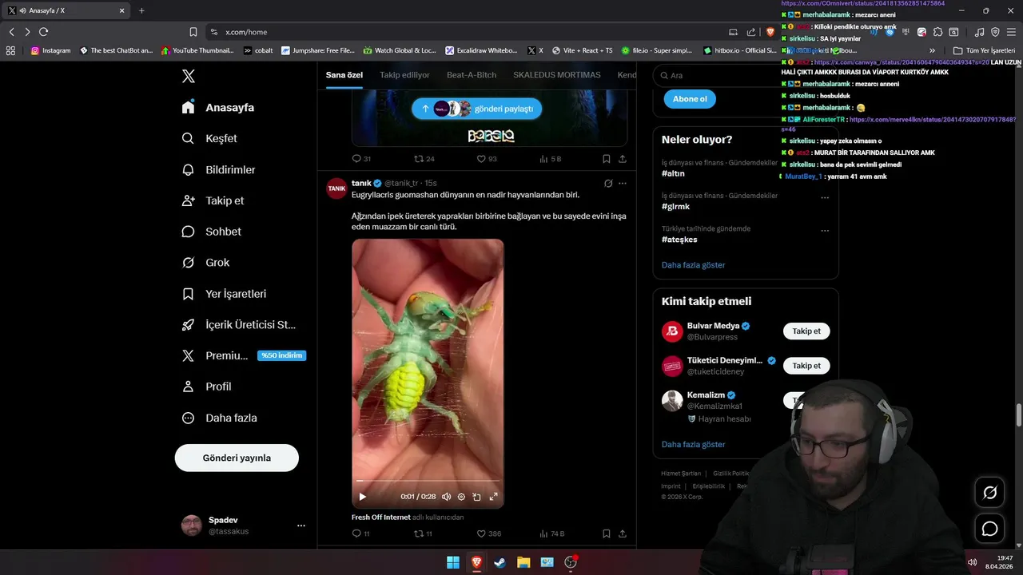The height and width of the screenshot is (575, 1023).
Task: Open Fresh Off Internet link
Action: click(x=381, y=517)
